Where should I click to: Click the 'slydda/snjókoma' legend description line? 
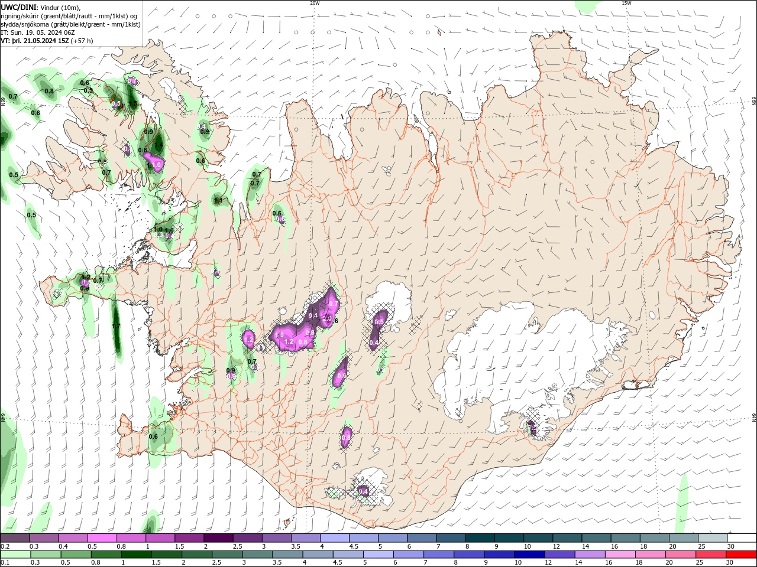pos(70,24)
